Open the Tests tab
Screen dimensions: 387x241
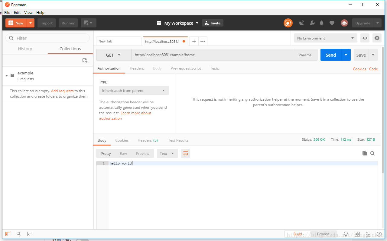coord(214,68)
